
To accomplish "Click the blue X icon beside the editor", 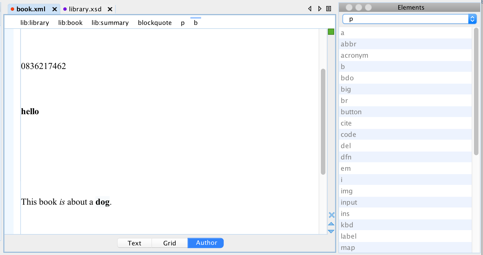I will (331, 215).
